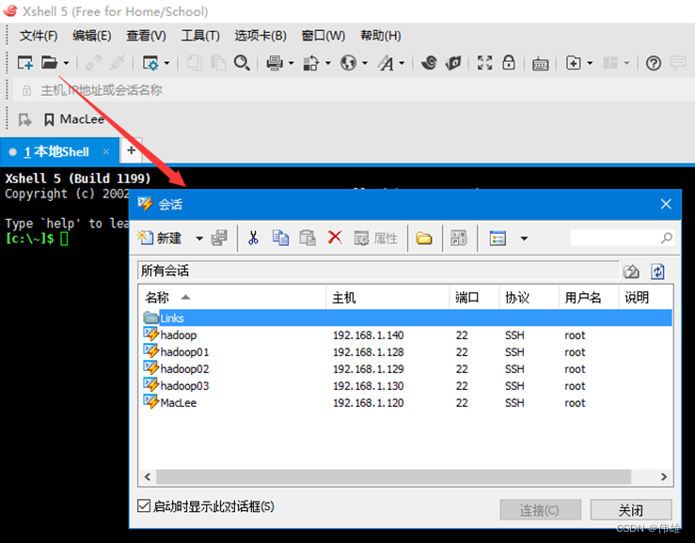Click the horizontal scrollbar right arrow

click(x=664, y=476)
